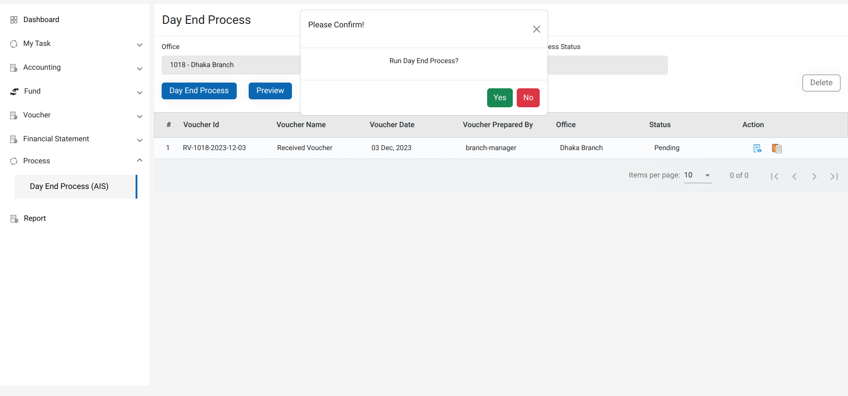The image size is (848, 396).
Task: Expand the Voucher menu chevron
Action: 140,117
